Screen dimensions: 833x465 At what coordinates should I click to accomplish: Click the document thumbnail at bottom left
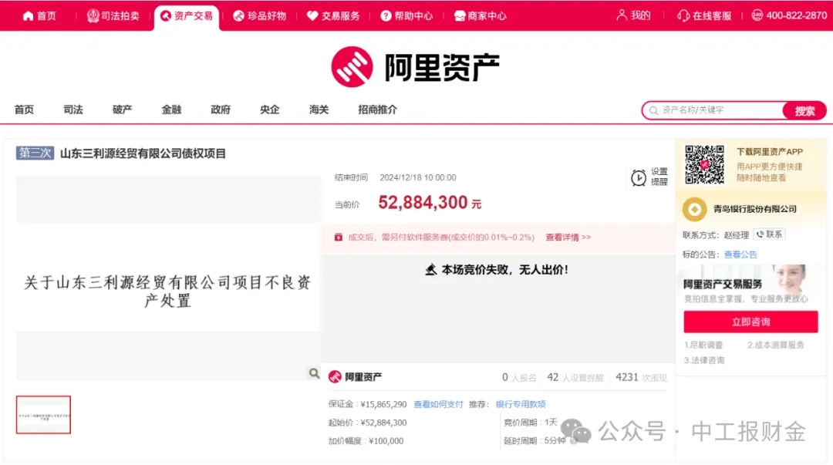pyautogui.click(x=43, y=414)
